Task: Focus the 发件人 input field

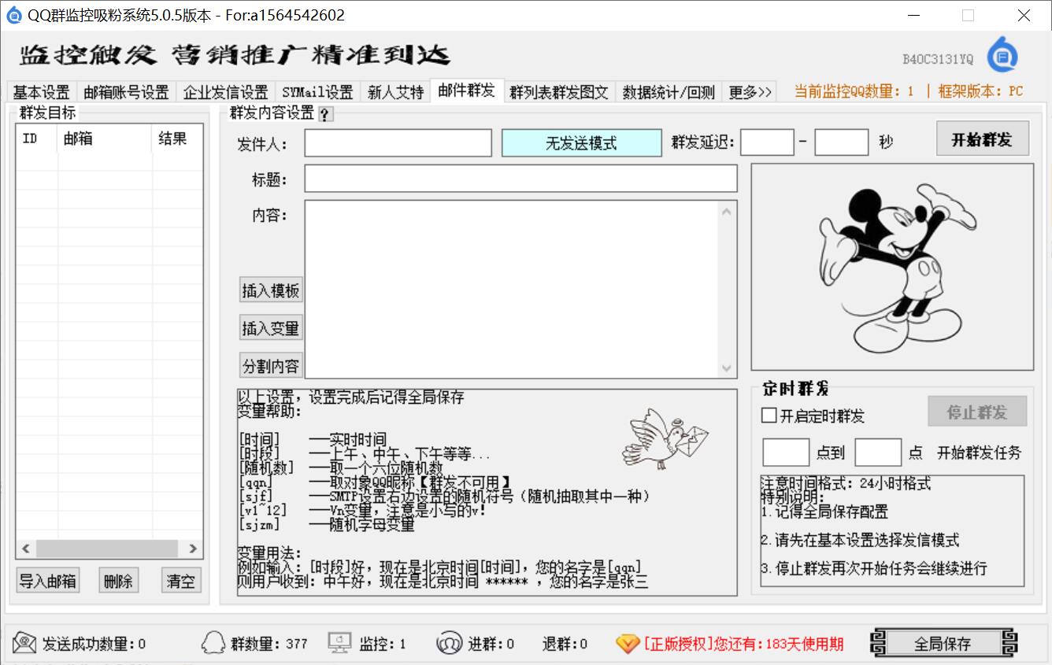Action: click(x=398, y=143)
